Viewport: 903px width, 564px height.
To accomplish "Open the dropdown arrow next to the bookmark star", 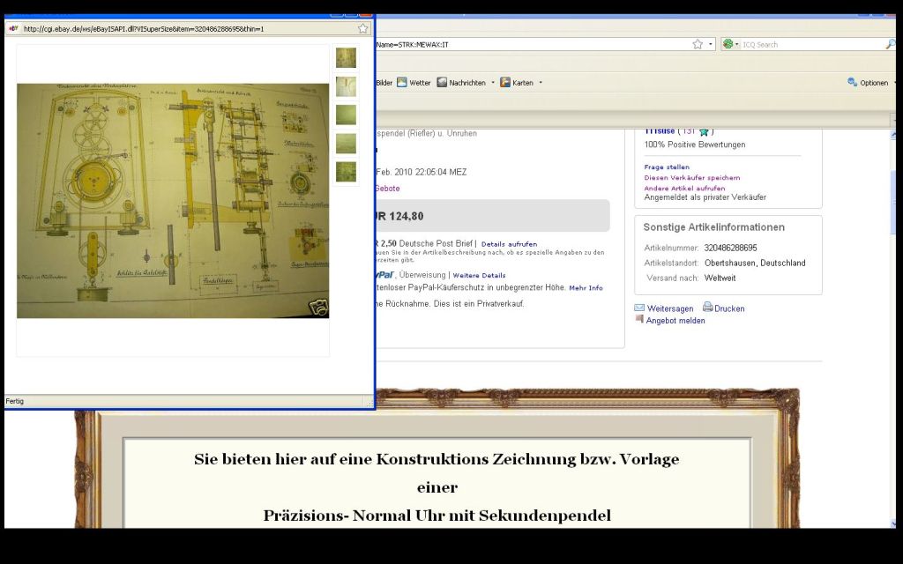I will click(x=711, y=44).
